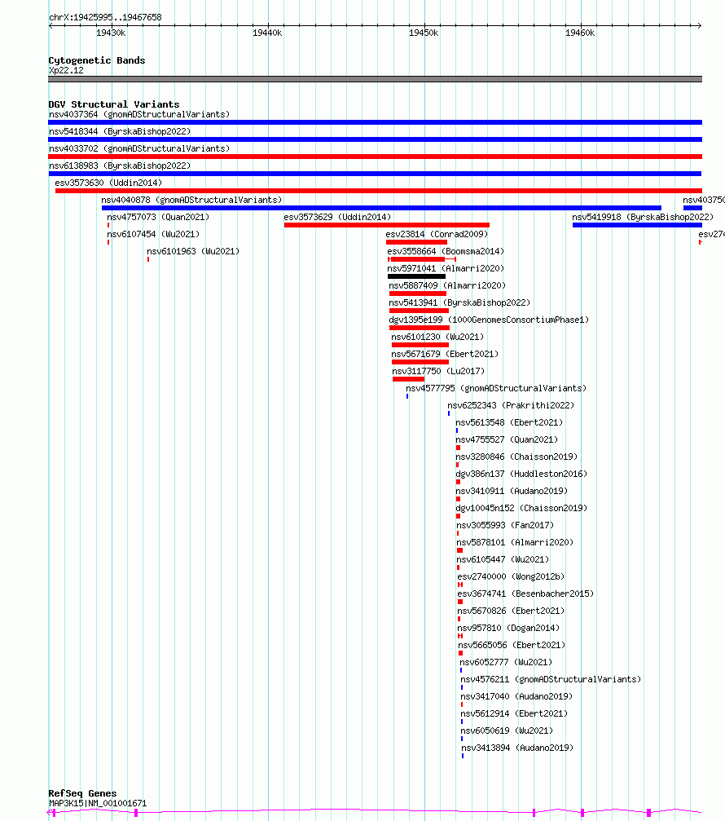Click esv3573629 Uddin2014 label

click(337, 217)
